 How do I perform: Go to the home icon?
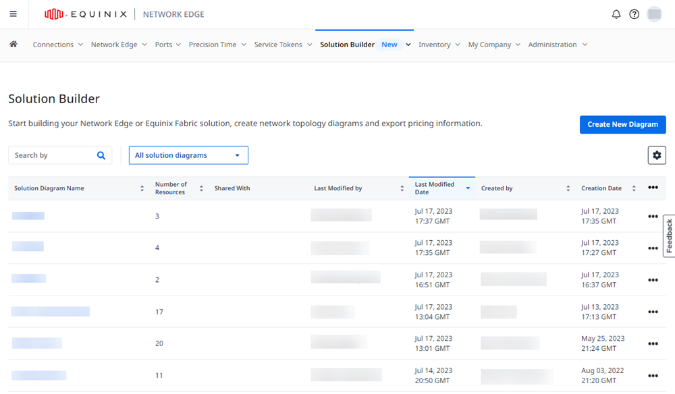[x=13, y=45]
